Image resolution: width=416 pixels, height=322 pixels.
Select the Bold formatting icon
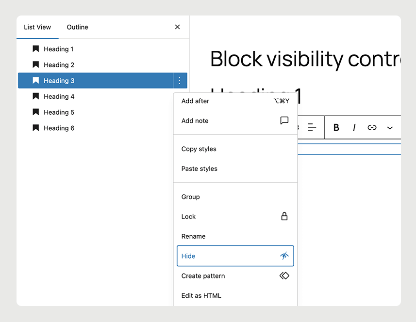pyautogui.click(x=336, y=127)
